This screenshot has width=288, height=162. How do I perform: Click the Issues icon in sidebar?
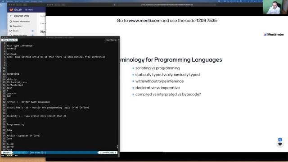tap(10, 31)
